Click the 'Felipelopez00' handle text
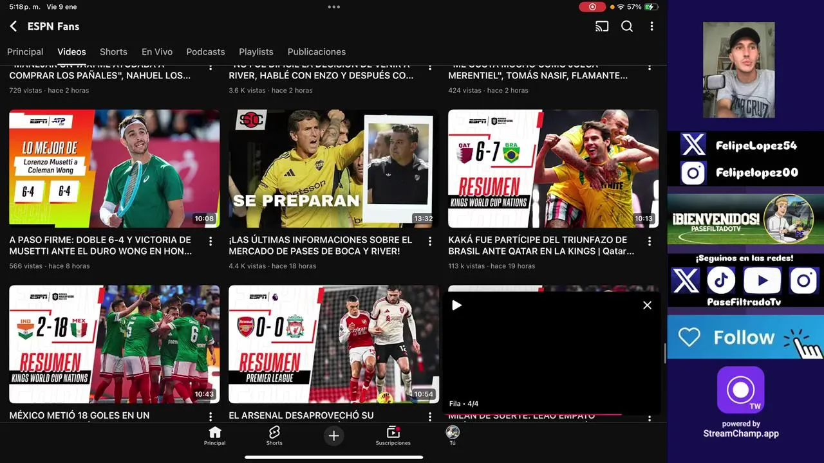 click(757, 172)
